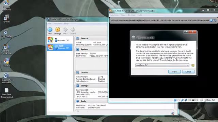The height and width of the screenshot is (122, 218).
Task: Select the win 2008 virtual machine entry
Action: pyautogui.click(x=60, y=47)
